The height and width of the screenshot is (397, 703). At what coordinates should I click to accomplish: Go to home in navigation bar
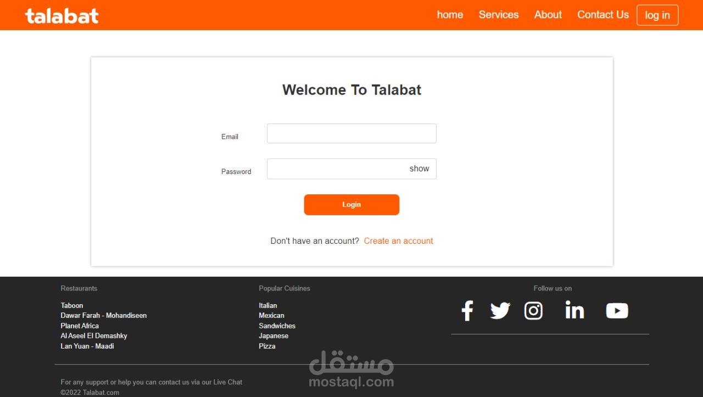click(x=450, y=15)
